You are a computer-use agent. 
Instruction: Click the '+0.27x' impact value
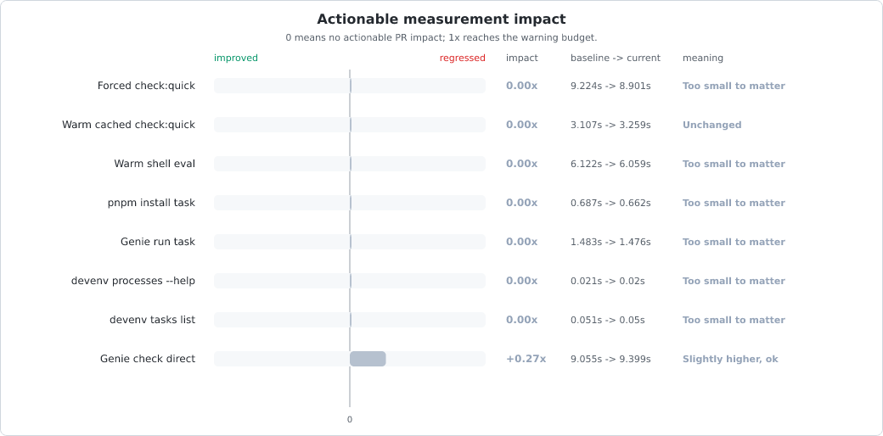click(526, 359)
